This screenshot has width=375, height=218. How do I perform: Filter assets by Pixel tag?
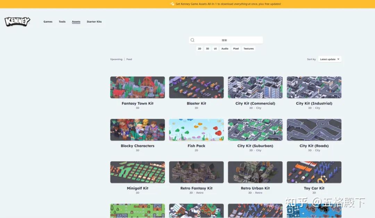tap(236, 49)
